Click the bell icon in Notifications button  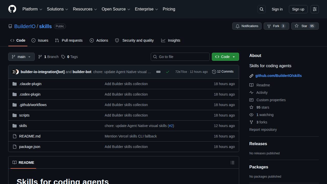[x=238, y=26]
